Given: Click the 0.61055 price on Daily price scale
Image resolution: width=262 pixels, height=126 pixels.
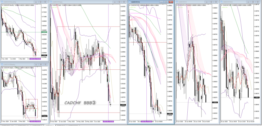Looking at the screenshot, I should [123, 7].
